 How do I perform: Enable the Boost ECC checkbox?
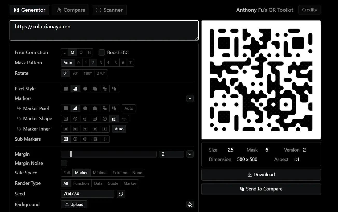tap(102, 52)
